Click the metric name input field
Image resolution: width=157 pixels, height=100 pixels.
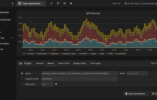point(137,73)
